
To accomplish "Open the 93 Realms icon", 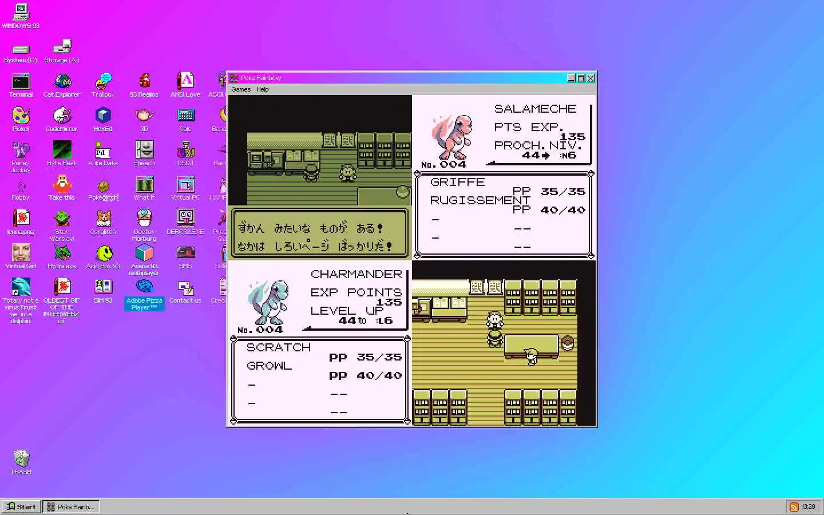I will click(x=144, y=86).
